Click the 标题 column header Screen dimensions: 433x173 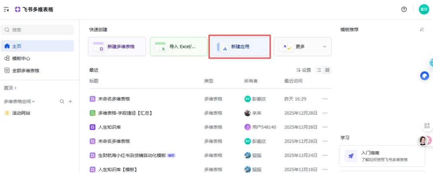pos(94,81)
